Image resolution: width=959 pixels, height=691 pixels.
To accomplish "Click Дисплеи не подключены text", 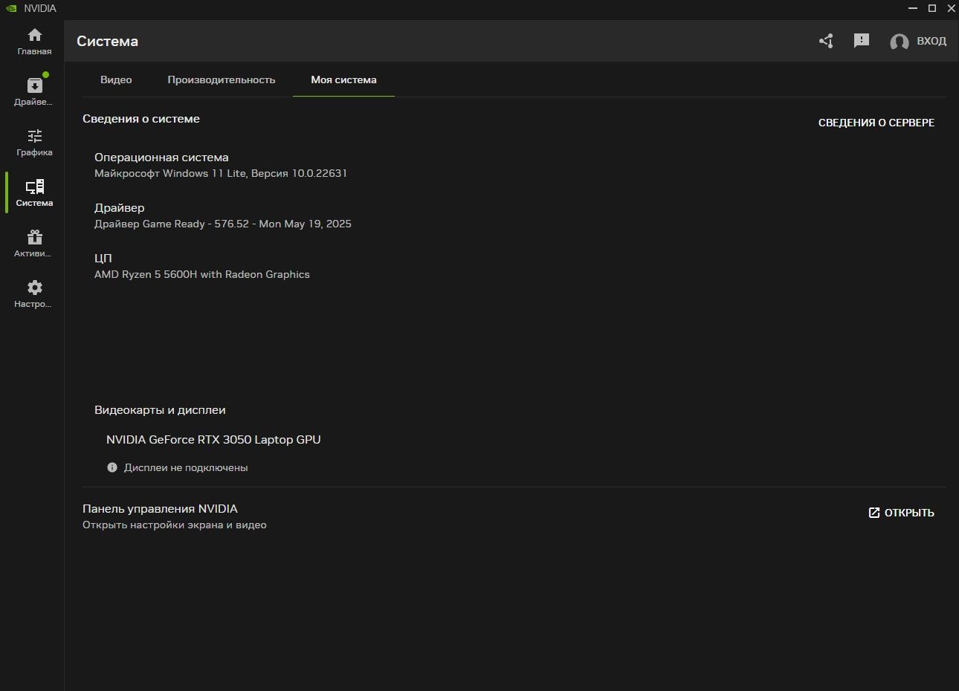I will coord(186,468).
